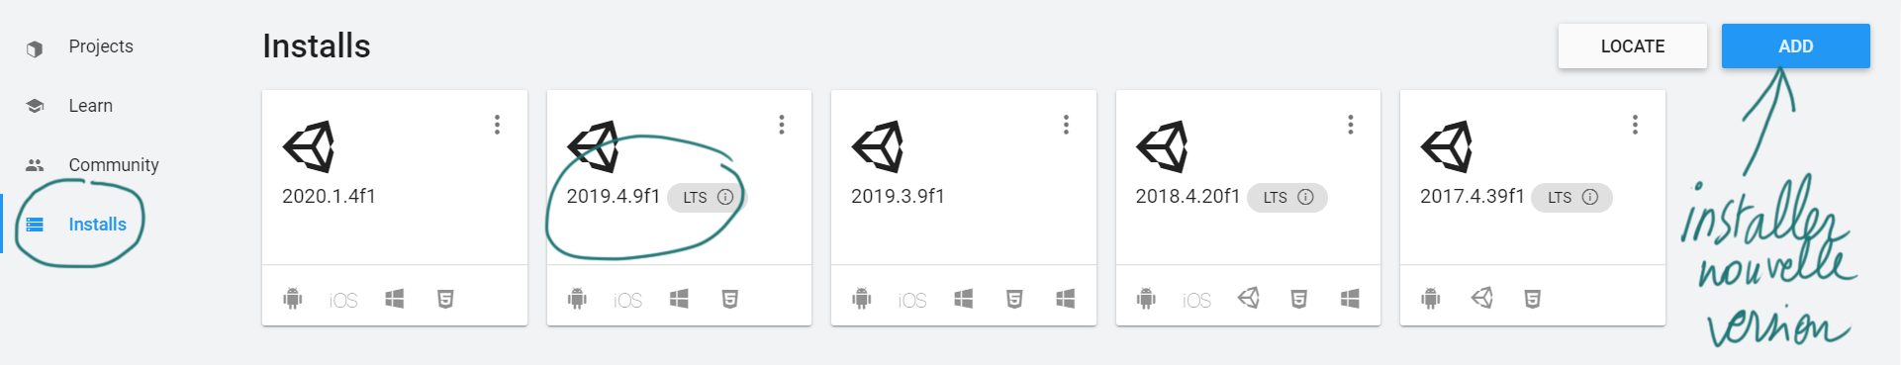Viewport: 1901px width, 365px height.
Task: Switch to the Community section
Action: coord(113,165)
